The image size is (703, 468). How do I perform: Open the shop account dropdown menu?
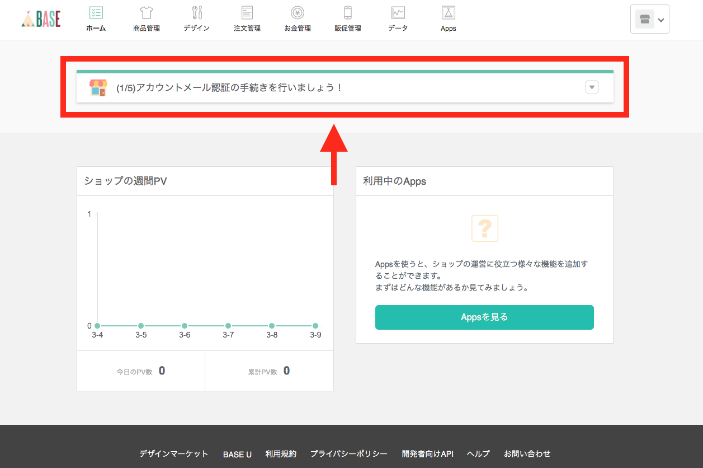click(649, 20)
